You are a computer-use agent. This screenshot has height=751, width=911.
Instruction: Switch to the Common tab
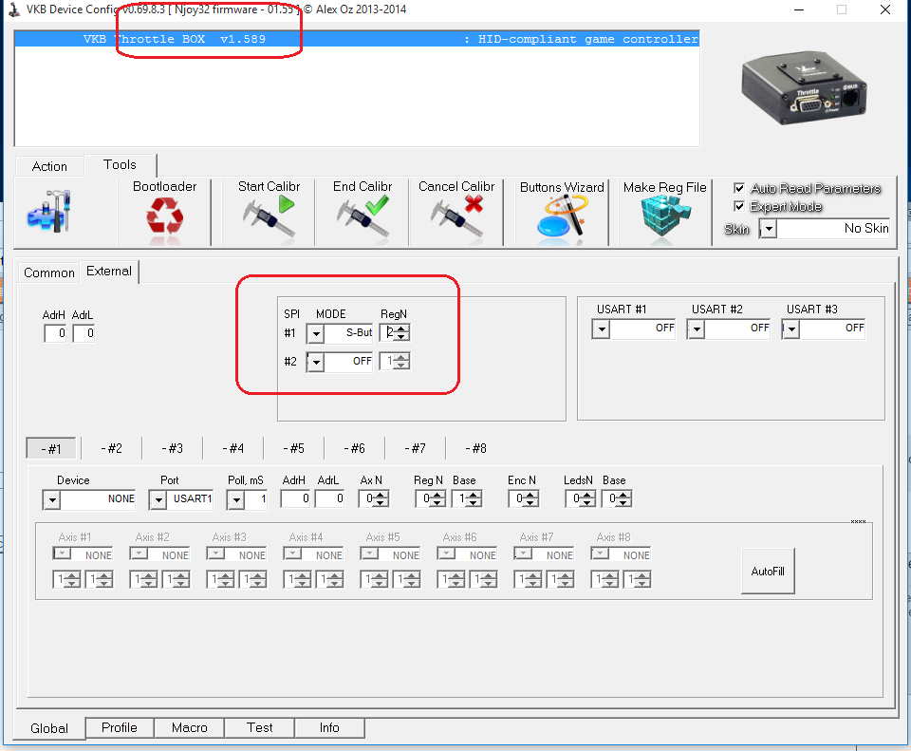click(x=49, y=272)
